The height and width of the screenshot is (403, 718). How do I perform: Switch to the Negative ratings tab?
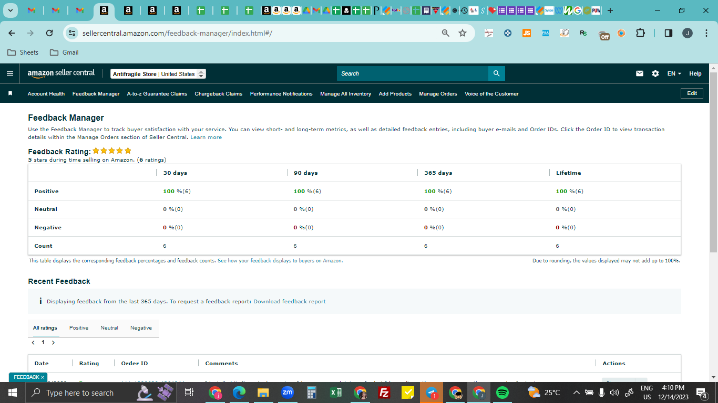click(141, 328)
